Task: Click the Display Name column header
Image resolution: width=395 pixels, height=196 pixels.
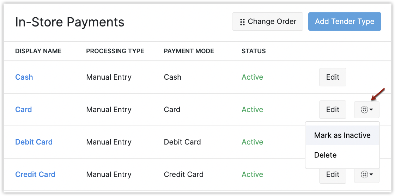Action: [38, 51]
